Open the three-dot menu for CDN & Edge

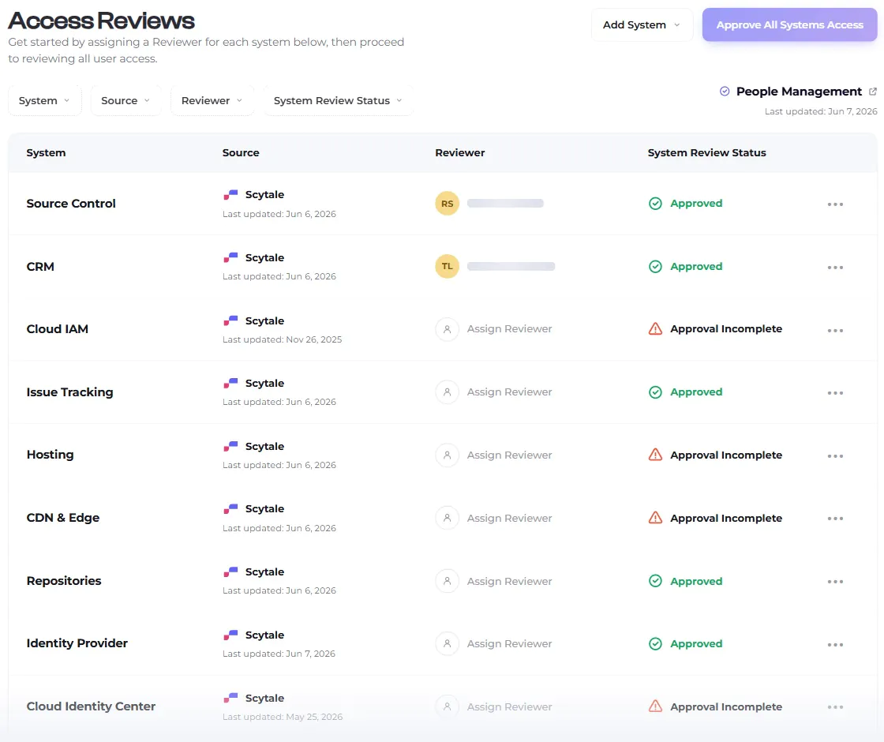(835, 519)
